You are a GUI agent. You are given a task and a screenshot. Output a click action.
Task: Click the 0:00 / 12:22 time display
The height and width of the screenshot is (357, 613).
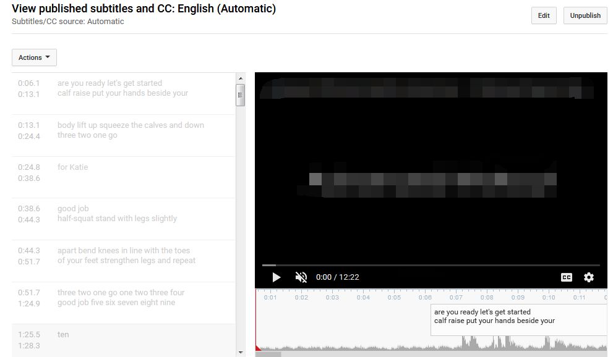click(337, 277)
